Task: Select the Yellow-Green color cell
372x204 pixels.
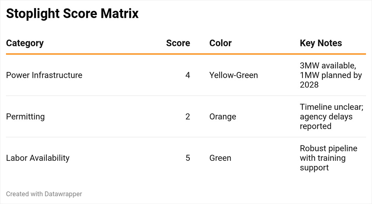Action: [234, 75]
